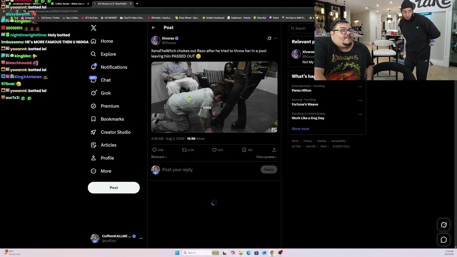
Task: Click the Bookmarks bookmark icon in sidebar
Action: point(94,119)
